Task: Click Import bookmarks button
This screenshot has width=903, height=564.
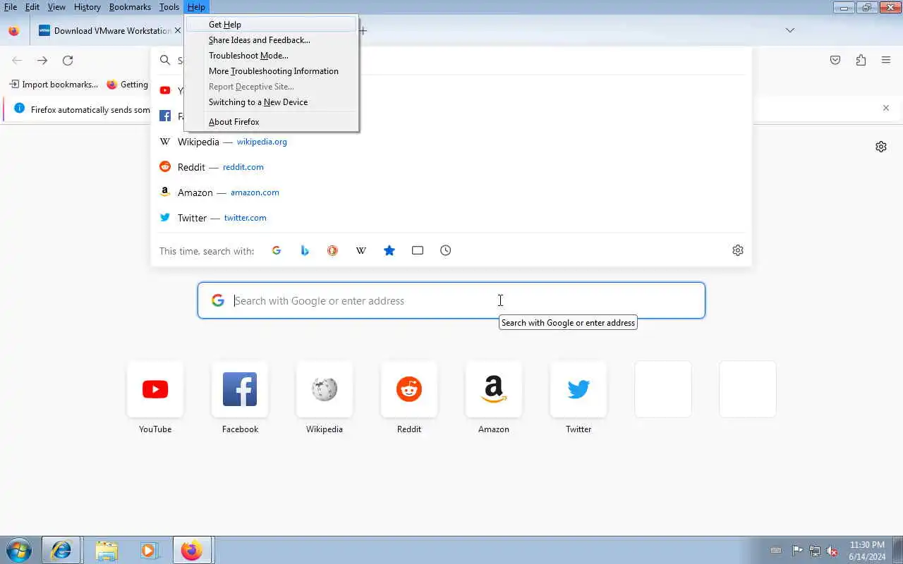Action: point(54,85)
